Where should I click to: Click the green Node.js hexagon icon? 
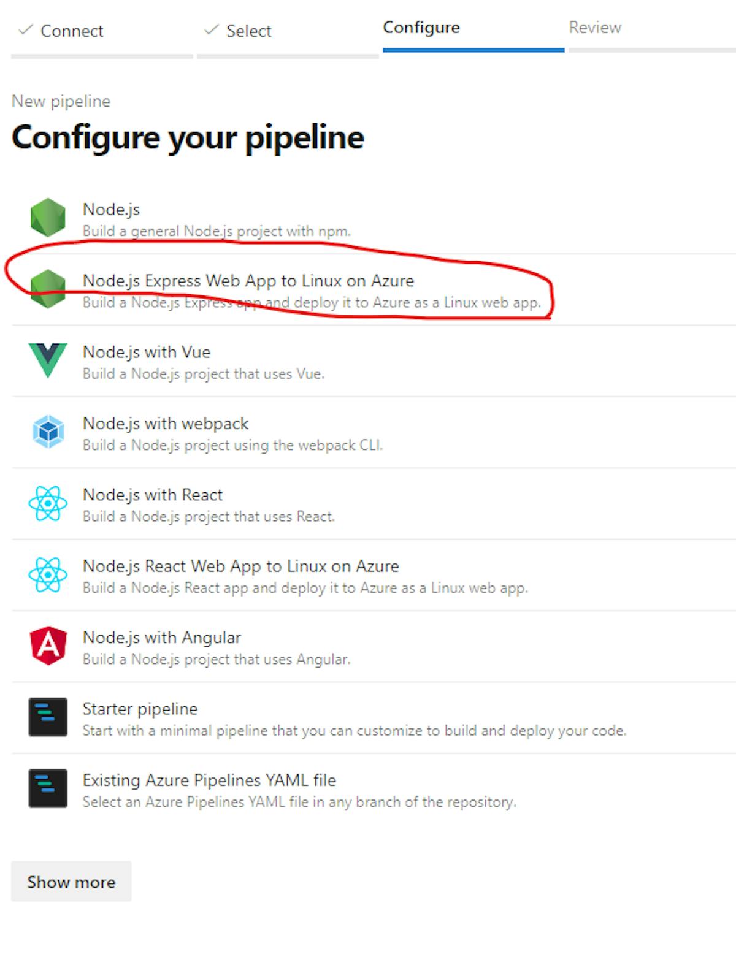point(48,218)
